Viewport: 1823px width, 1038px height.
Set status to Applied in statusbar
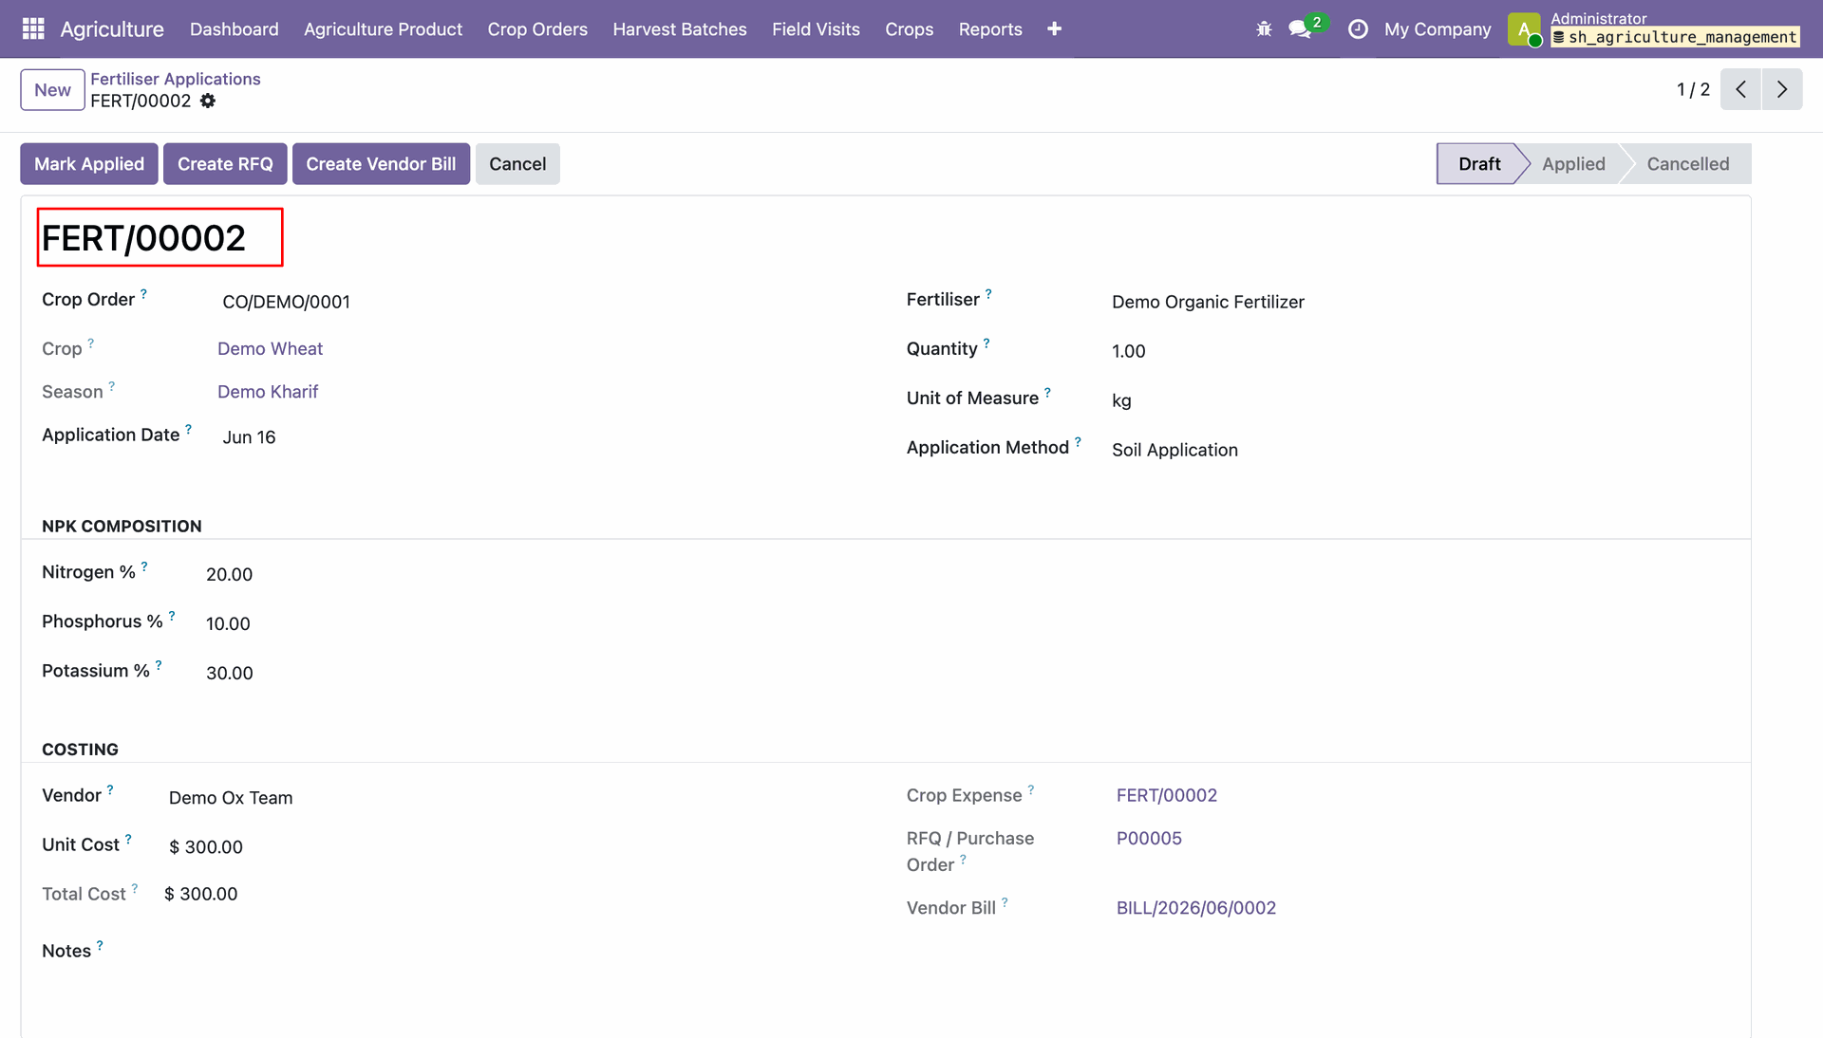pyautogui.click(x=1573, y=164)
